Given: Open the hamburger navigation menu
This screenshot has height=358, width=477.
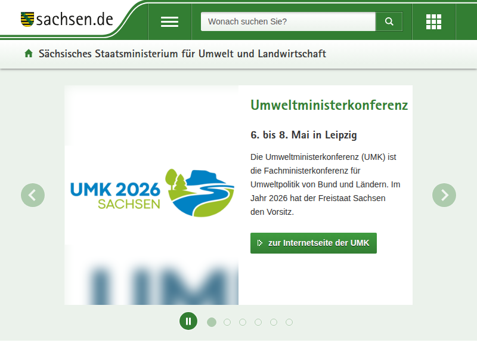Looking at the screenshot, I should [169, 21].
